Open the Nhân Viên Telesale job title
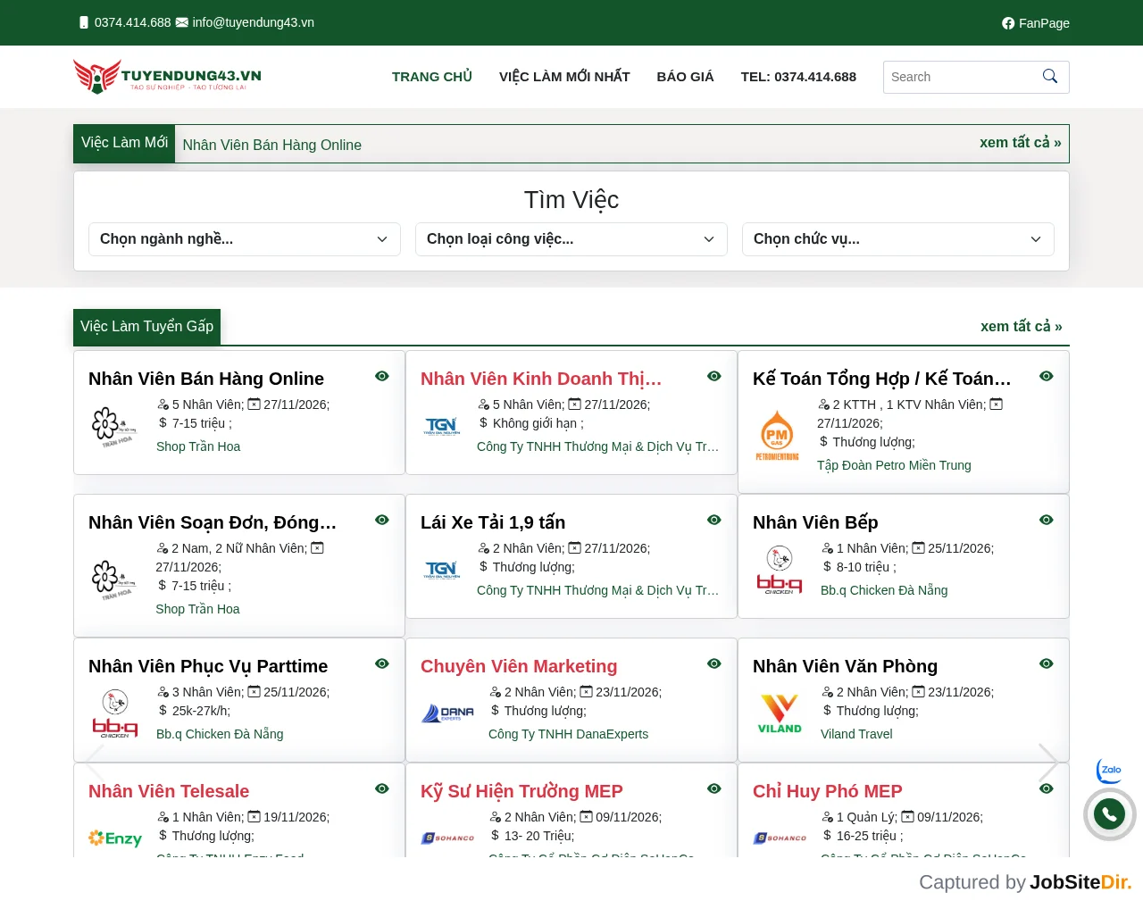Image resolution: width=1143 pixels, height=909 pixels. pos(169,791)
